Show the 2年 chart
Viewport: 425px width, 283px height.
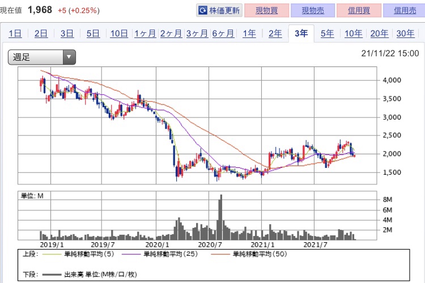[x=275, y=33]
